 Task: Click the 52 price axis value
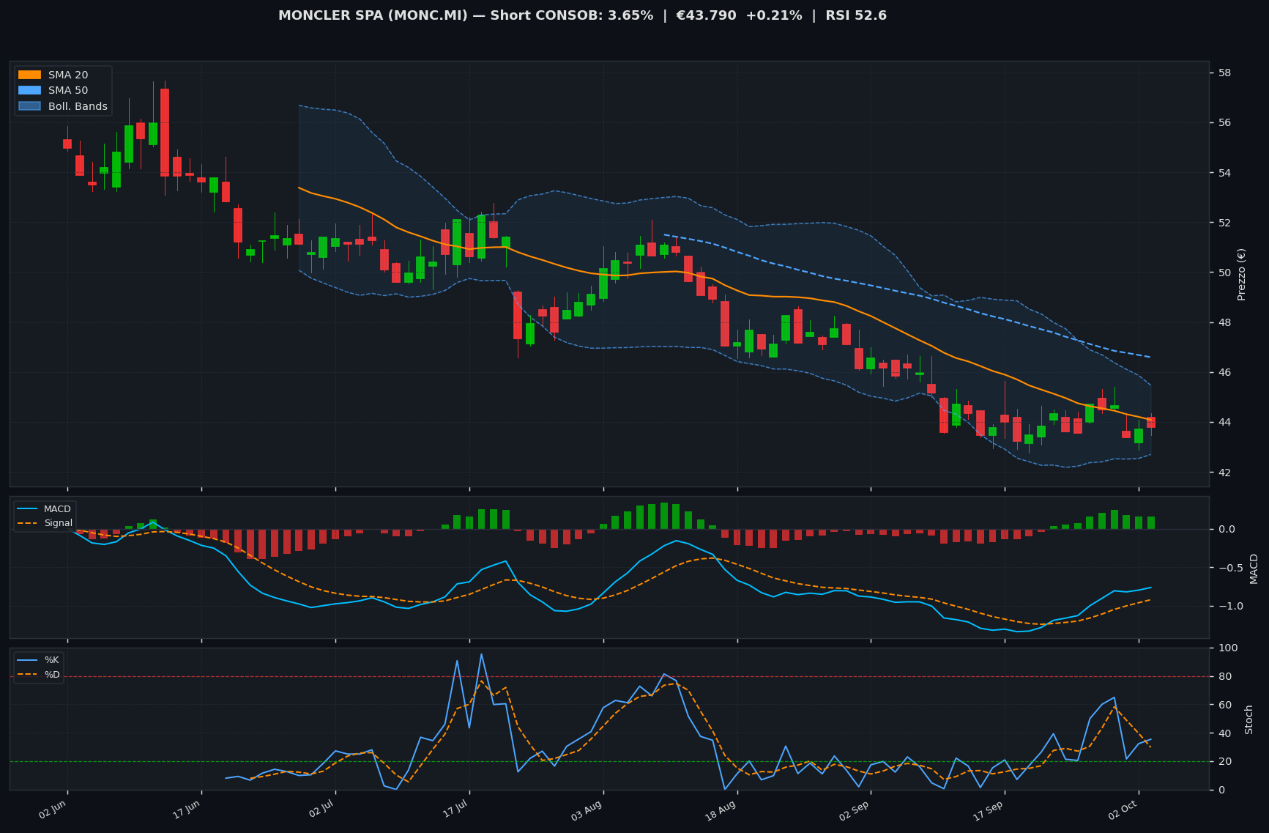(x=1224, y=223)
